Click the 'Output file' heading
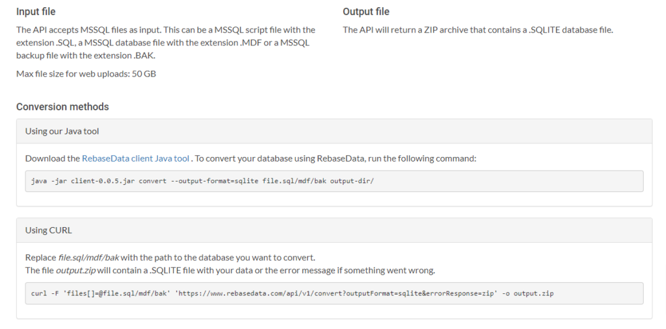The height and width of the screenshot is (329, 666). click(366, 12)
